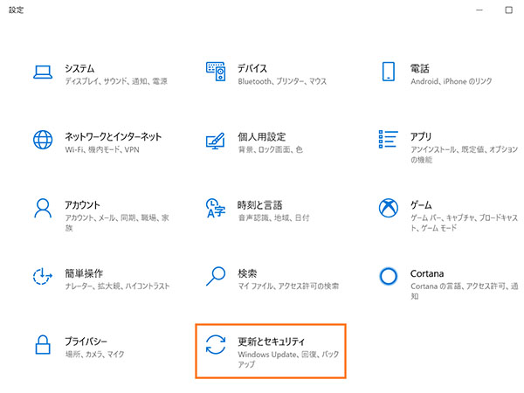Open the 個人用設定 title
524x393 pixels.
[x=262, y=137]
